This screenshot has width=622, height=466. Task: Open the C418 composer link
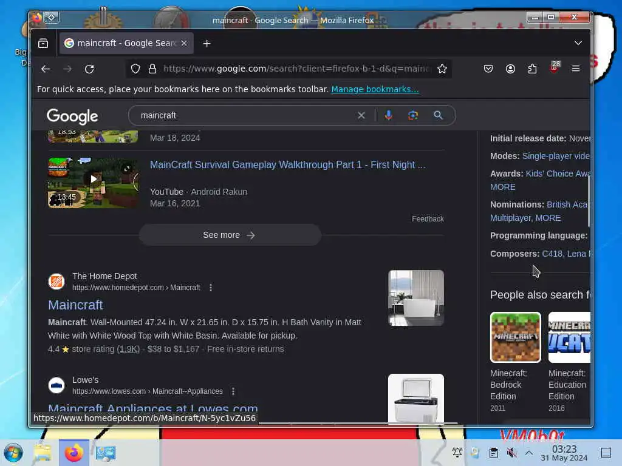552,254
